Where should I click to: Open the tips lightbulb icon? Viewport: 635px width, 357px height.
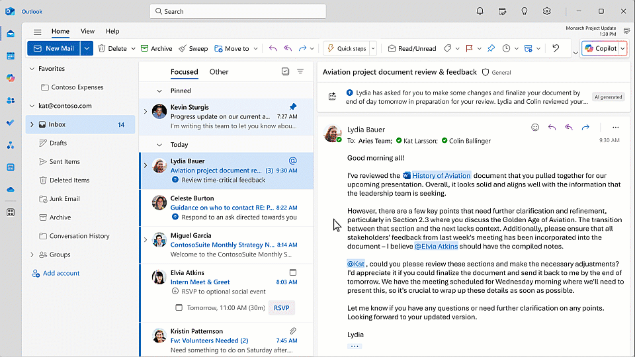pos(525,11)
